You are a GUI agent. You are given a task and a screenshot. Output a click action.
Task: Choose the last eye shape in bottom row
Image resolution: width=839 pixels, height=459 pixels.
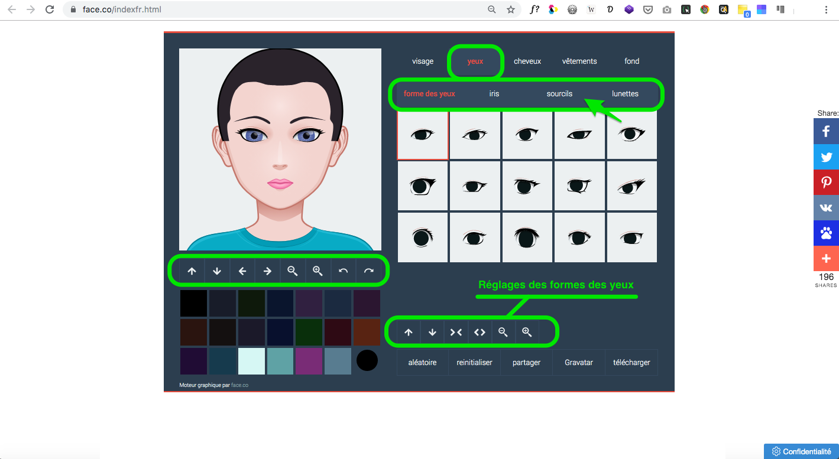point(632,237)
